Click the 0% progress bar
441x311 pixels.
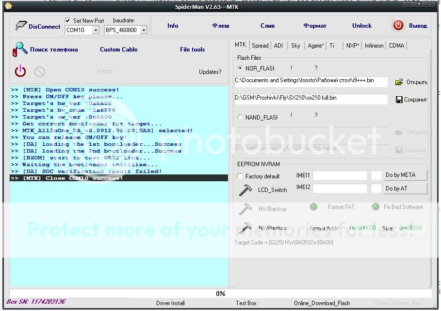[220, 293]
